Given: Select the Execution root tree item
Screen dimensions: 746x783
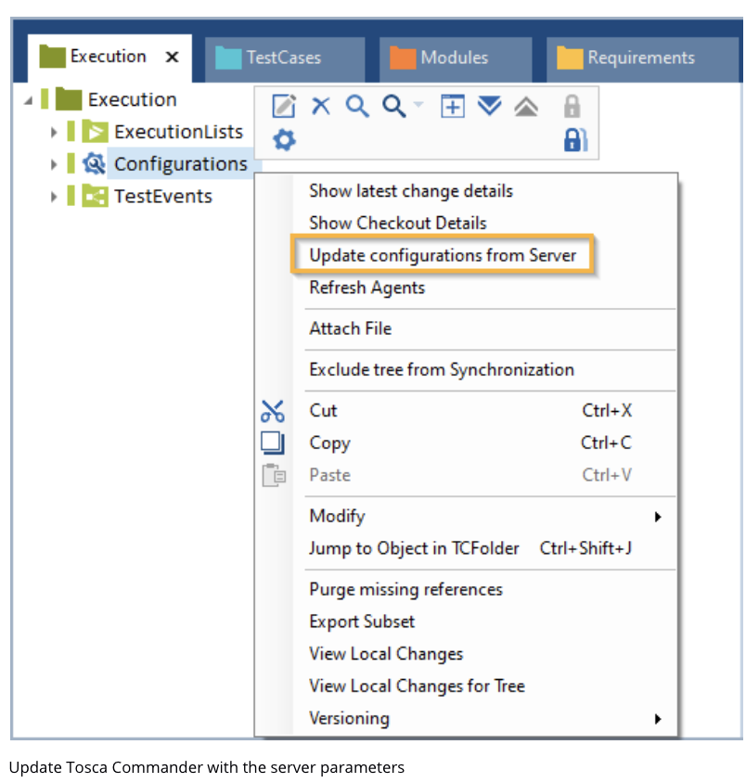Looking at the screenshot, I should (x=133, y=99).
